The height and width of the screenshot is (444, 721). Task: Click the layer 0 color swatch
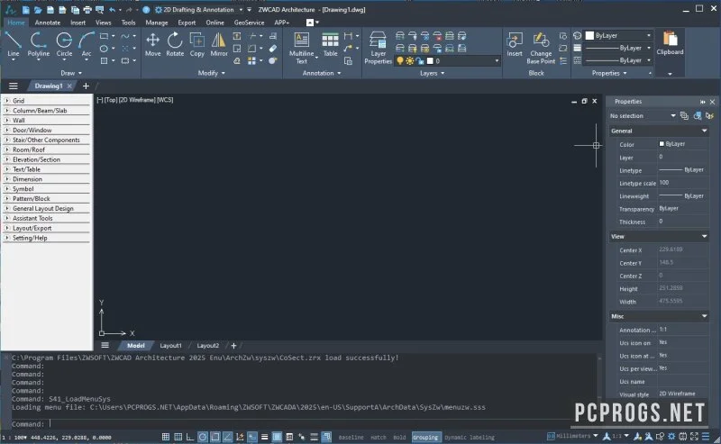click(x=430, y=60)
